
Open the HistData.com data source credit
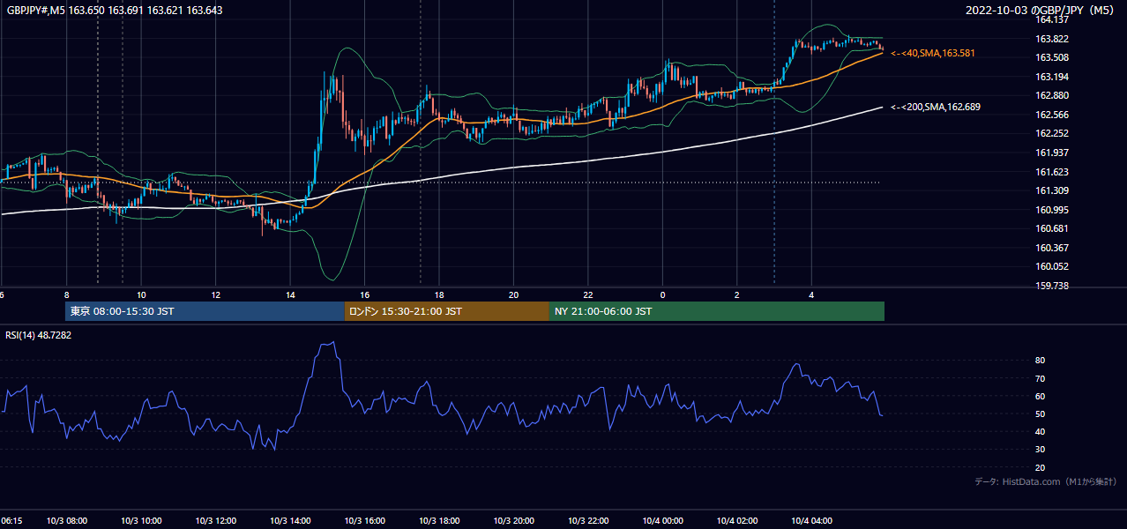click(1045, 481)
